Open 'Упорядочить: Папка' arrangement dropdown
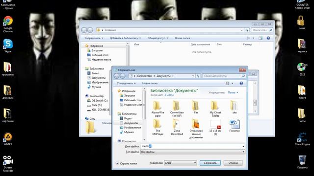Image resolution: width=314 pixels, height=176 pixels. (x=233, y=92)
